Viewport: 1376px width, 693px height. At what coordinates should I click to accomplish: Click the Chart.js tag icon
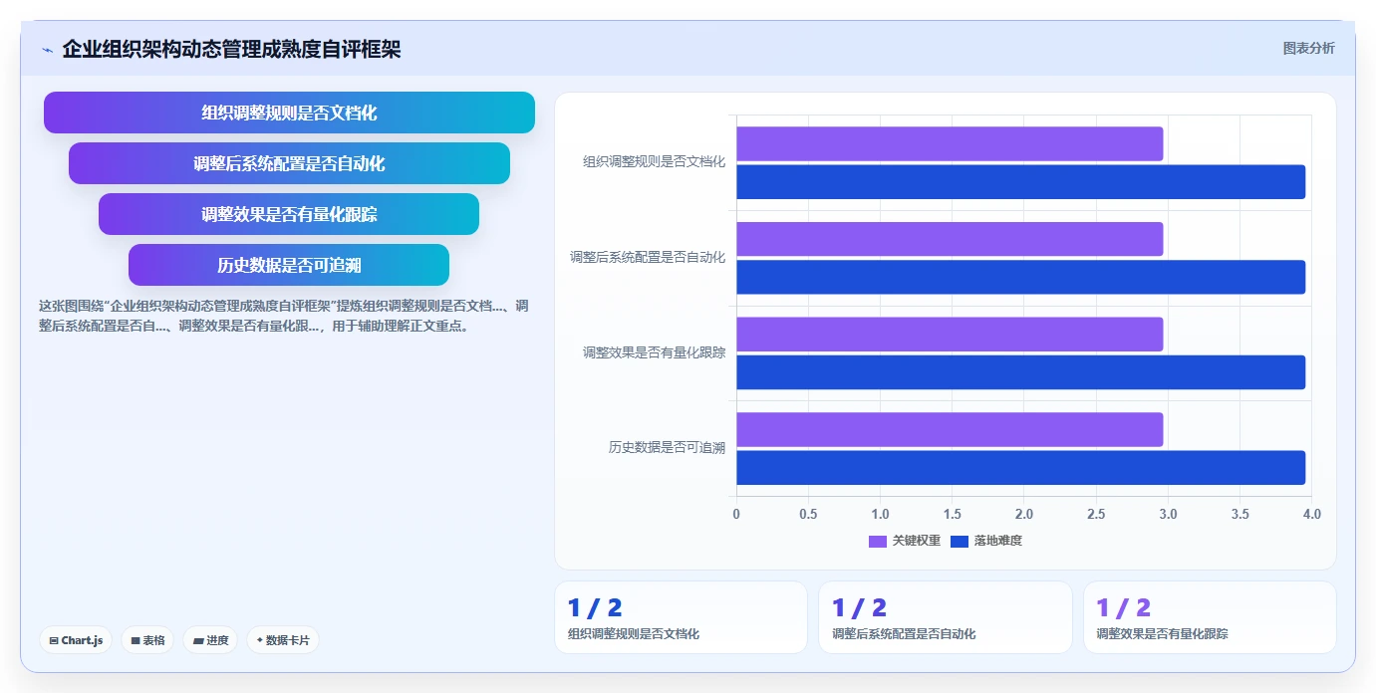pos(54,640)
